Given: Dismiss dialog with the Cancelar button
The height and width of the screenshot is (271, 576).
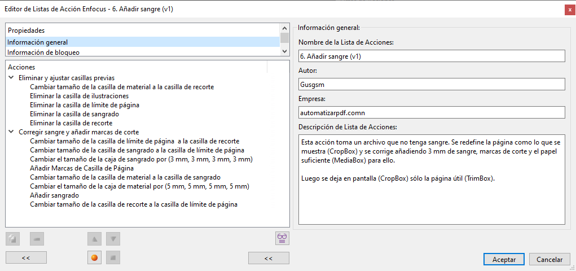Looking at the screenshot, I should coord(549,259).
